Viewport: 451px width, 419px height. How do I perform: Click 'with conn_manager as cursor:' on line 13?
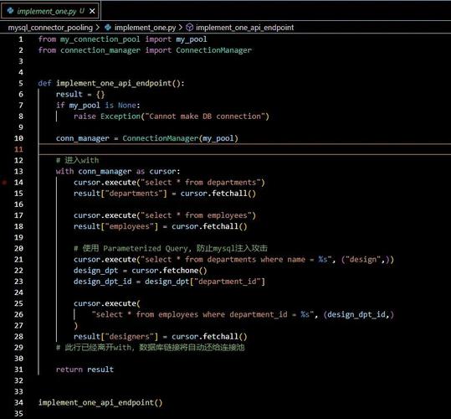click(118, 171)
